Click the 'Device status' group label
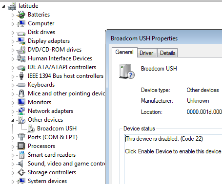Viewport: 222px width, 184px height. click(x=139, y=129)
